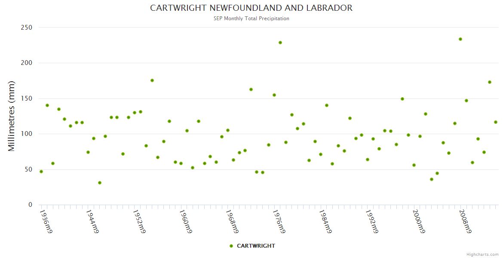
Task: Click the last data point at far right
Action: 496,122
